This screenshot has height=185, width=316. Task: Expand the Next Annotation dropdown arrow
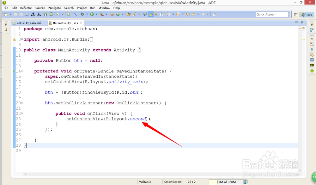[x=173, y=14]
